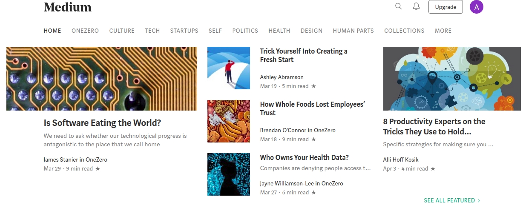Click star beside 'Mar 27 · 6 min read'

(x=314, y=193)
